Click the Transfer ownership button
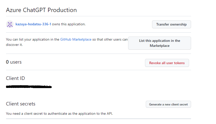216x124 pixels. [x=171, y=24]
